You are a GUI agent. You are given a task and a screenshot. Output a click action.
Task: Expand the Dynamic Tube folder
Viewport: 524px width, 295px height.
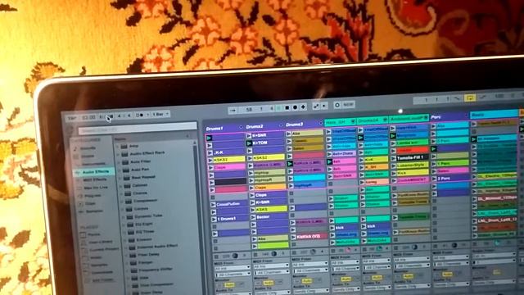point(124,216)
